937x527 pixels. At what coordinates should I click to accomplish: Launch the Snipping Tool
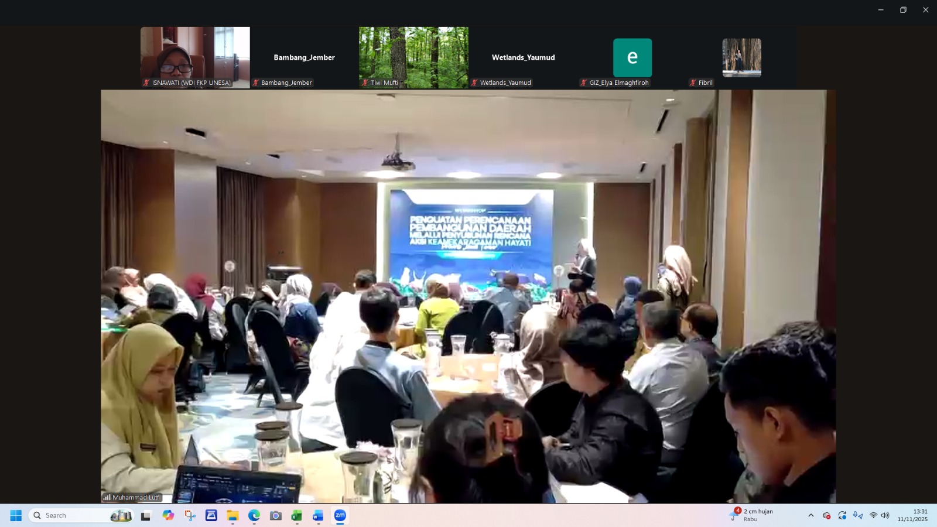[190, 515]
